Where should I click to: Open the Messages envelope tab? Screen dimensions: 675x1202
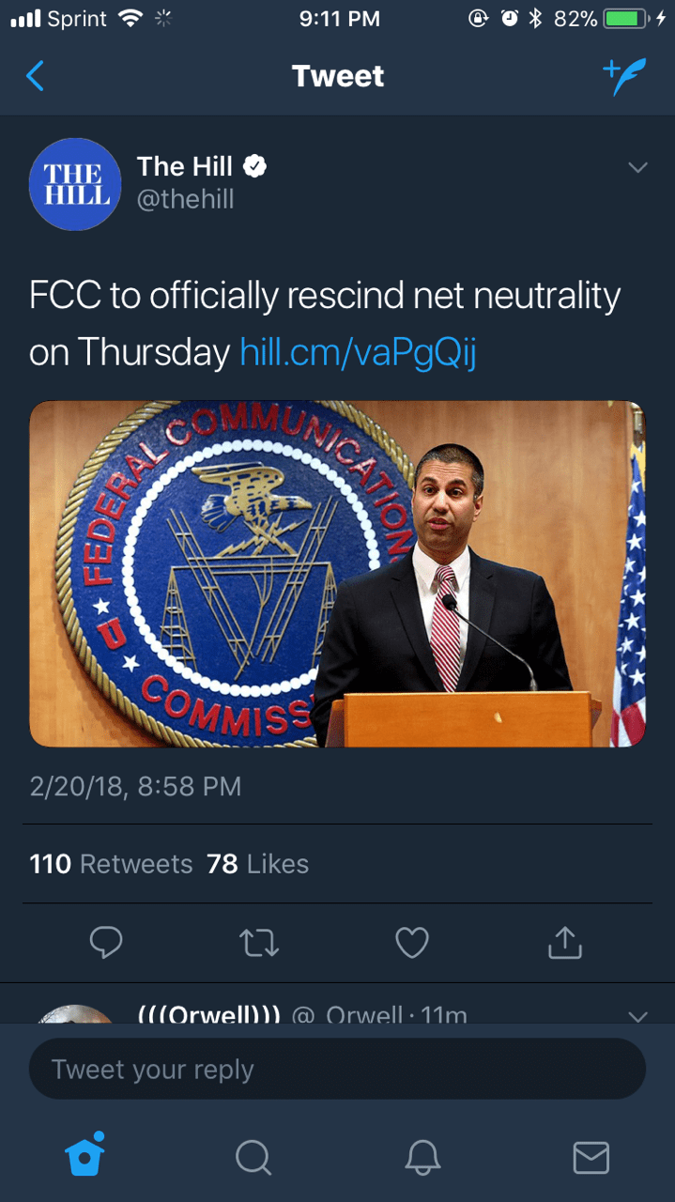[x=591, y=1157]
